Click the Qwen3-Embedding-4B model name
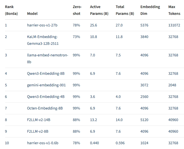This screenshot has width=184, height=149. 46,97
